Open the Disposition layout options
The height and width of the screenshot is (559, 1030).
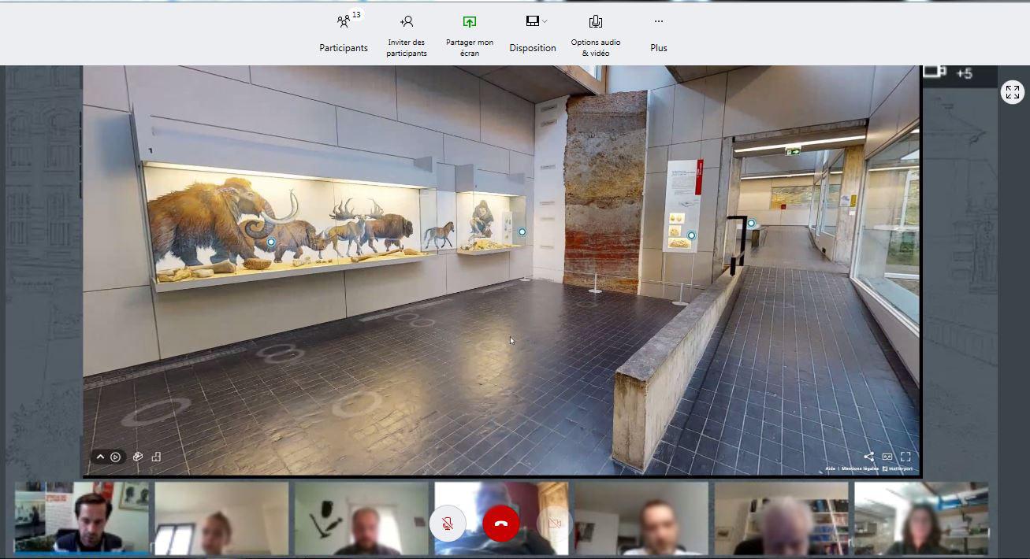533,35
